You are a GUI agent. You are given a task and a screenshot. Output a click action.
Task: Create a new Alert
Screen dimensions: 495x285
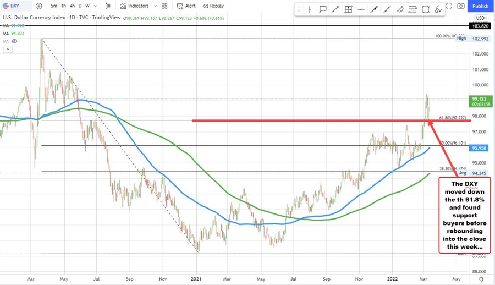click(x=186, y=6)
